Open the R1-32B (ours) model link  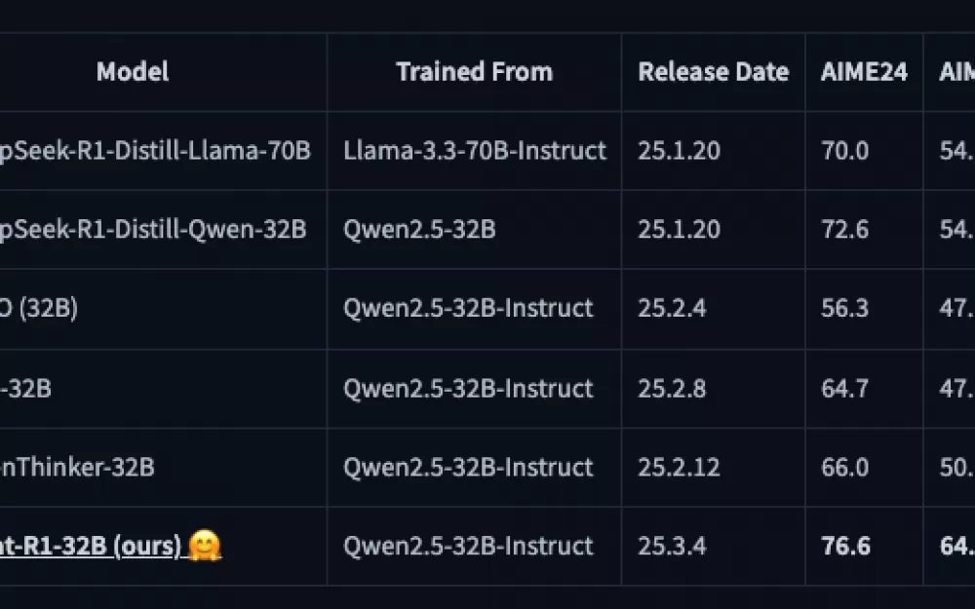pyautogui.click(x=91, y=546)
